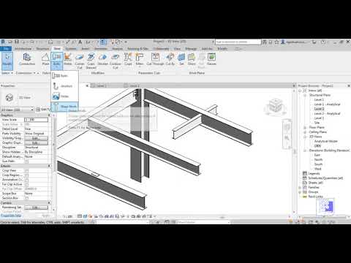The image size is (351, 263).
Task: Open the North elevation in Project Browser
Action: pyautogui.click(x=318, y=160)
